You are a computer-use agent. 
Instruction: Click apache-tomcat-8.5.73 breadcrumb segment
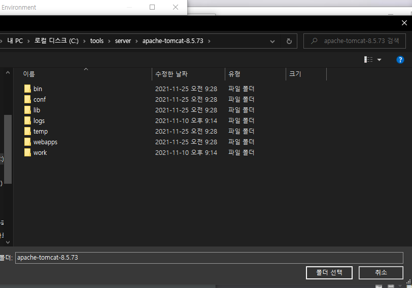pyautogui.click(x=173, y=41)
